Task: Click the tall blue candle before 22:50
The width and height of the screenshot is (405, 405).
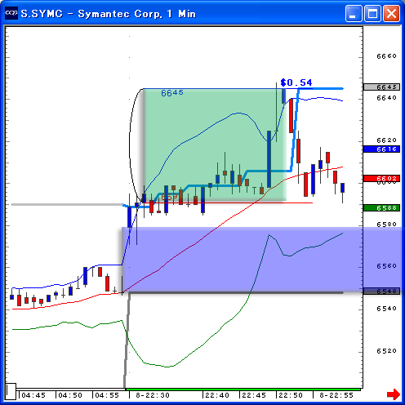Action: pos(269,159)
